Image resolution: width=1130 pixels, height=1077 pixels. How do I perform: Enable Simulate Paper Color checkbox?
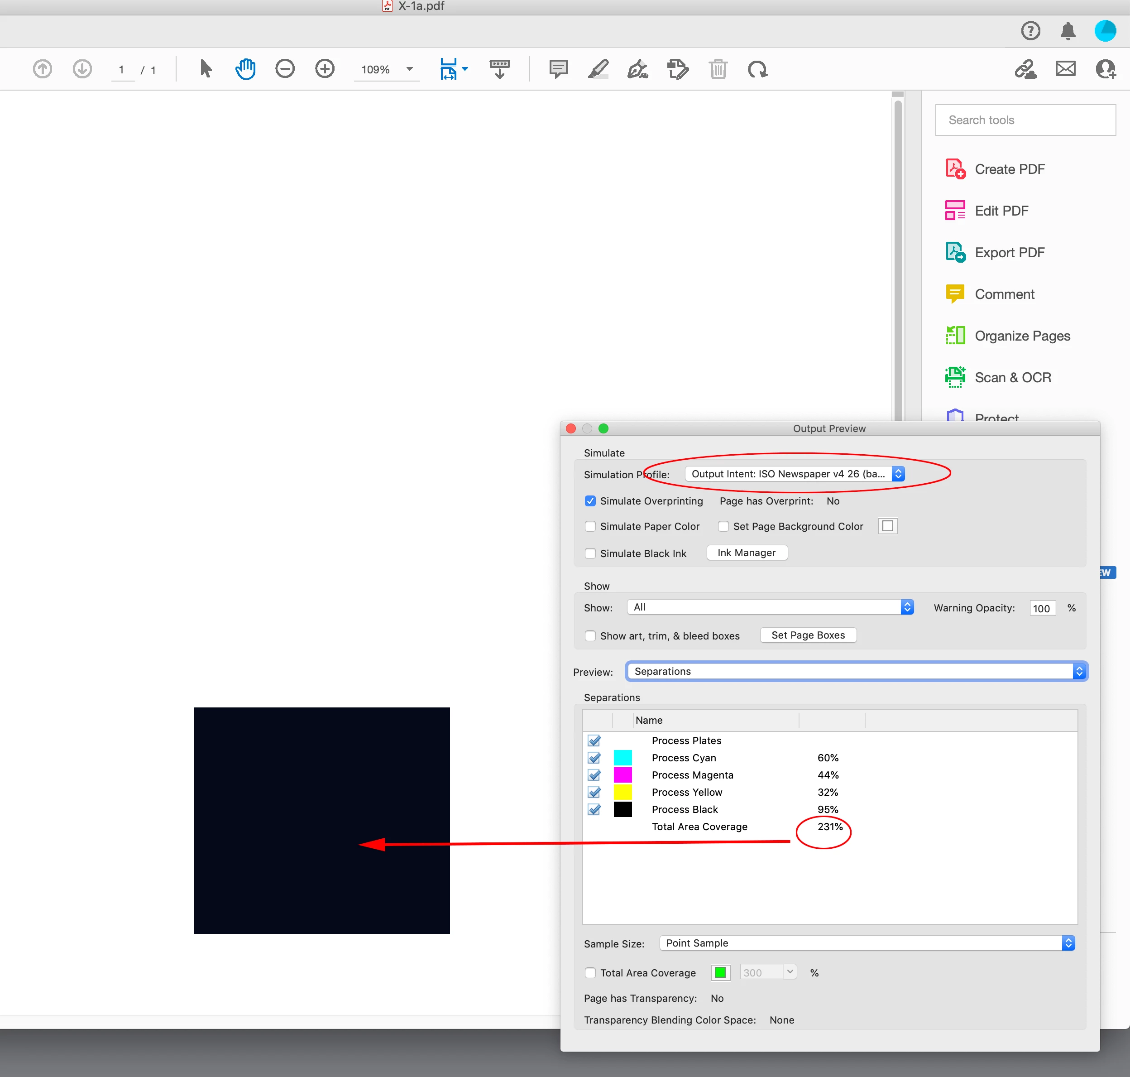[590, 526]
